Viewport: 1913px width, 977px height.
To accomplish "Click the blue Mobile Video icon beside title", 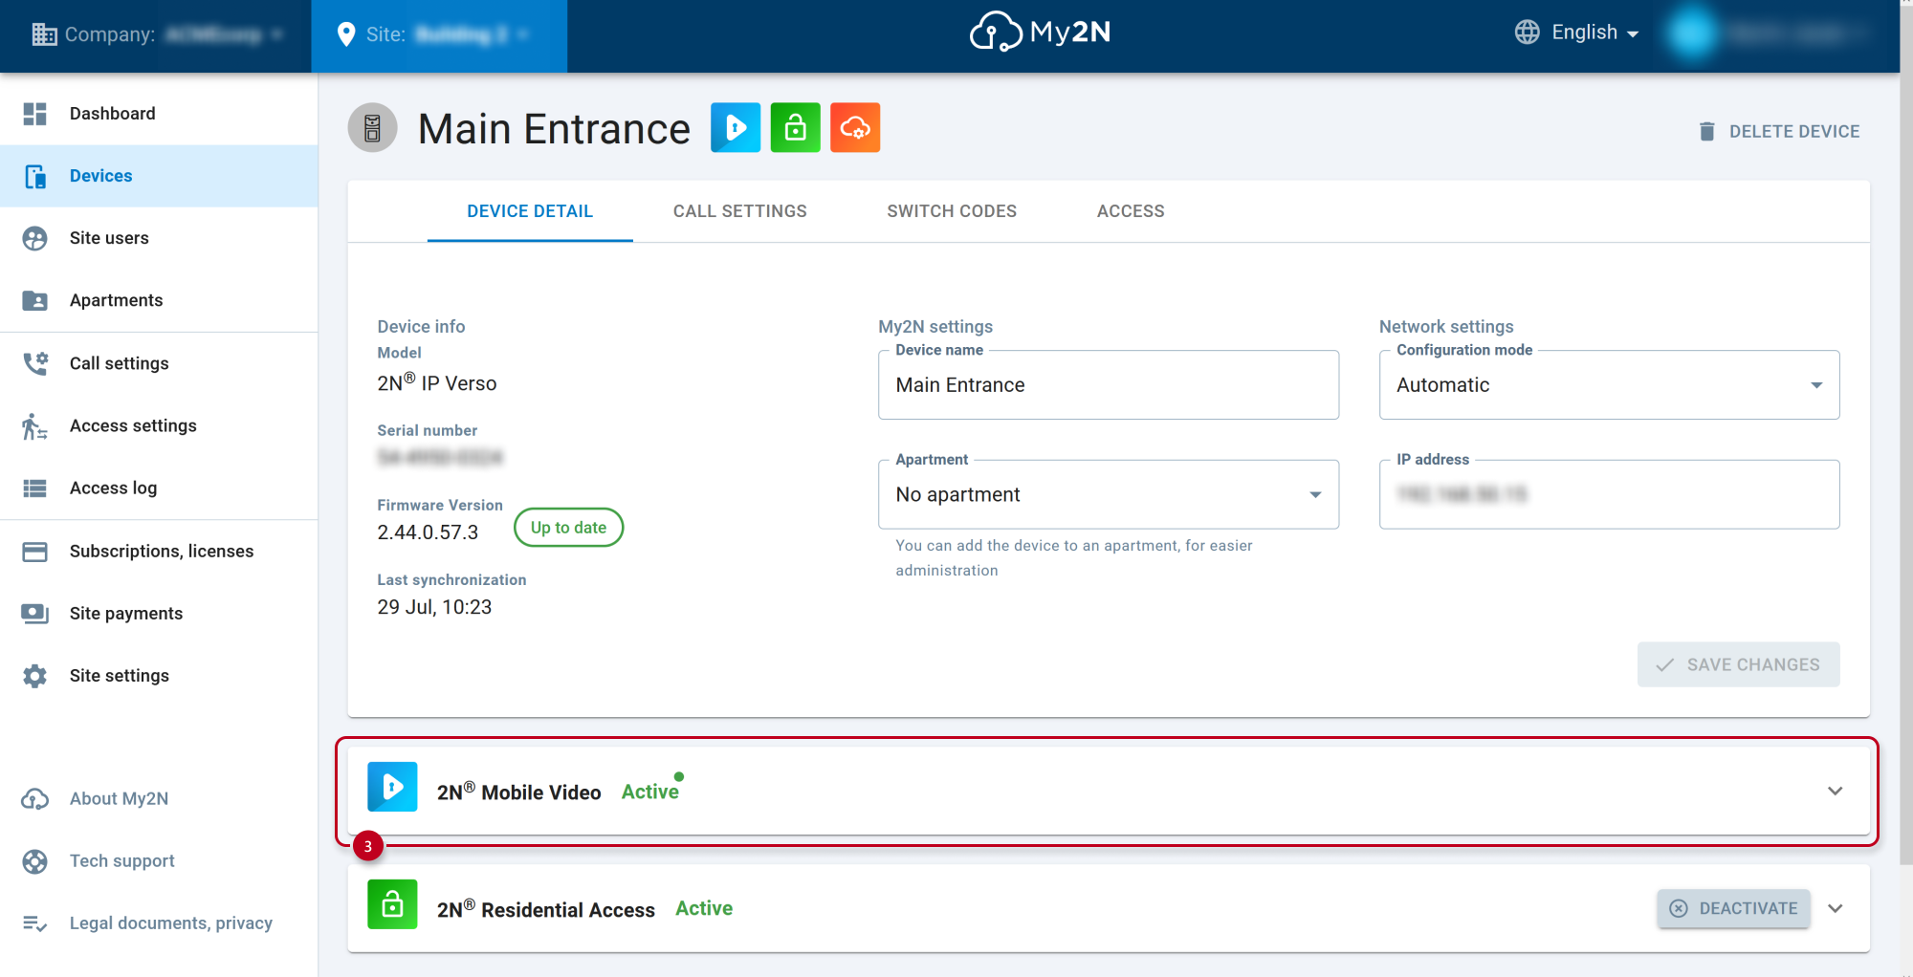I will [x=736, y=127].
